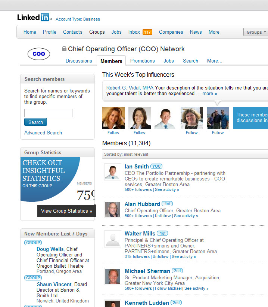Viewport: 268px width, 307px height.
Task: Open Inbox 117 unread badge
Action: tap(147, 32)
